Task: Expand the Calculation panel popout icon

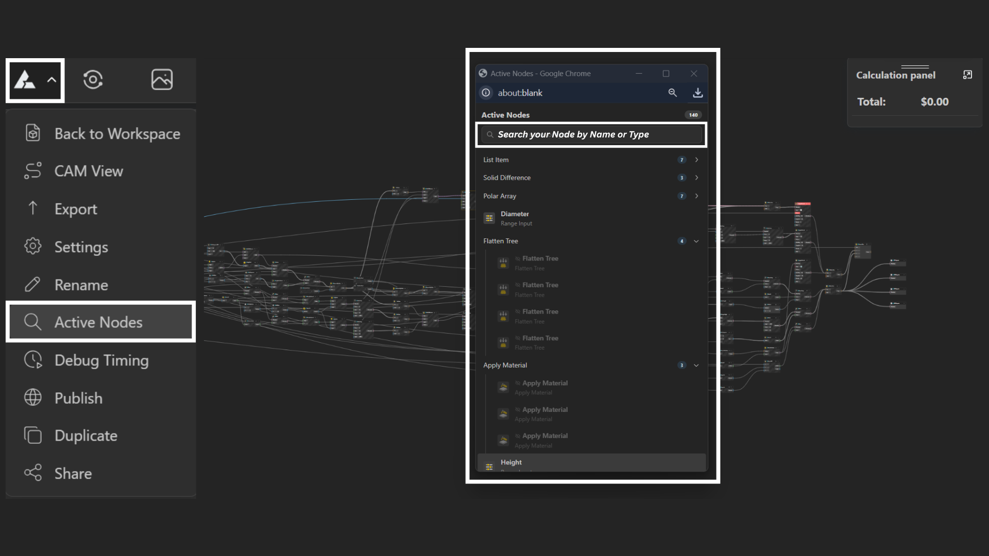Action: coord(967,75)
